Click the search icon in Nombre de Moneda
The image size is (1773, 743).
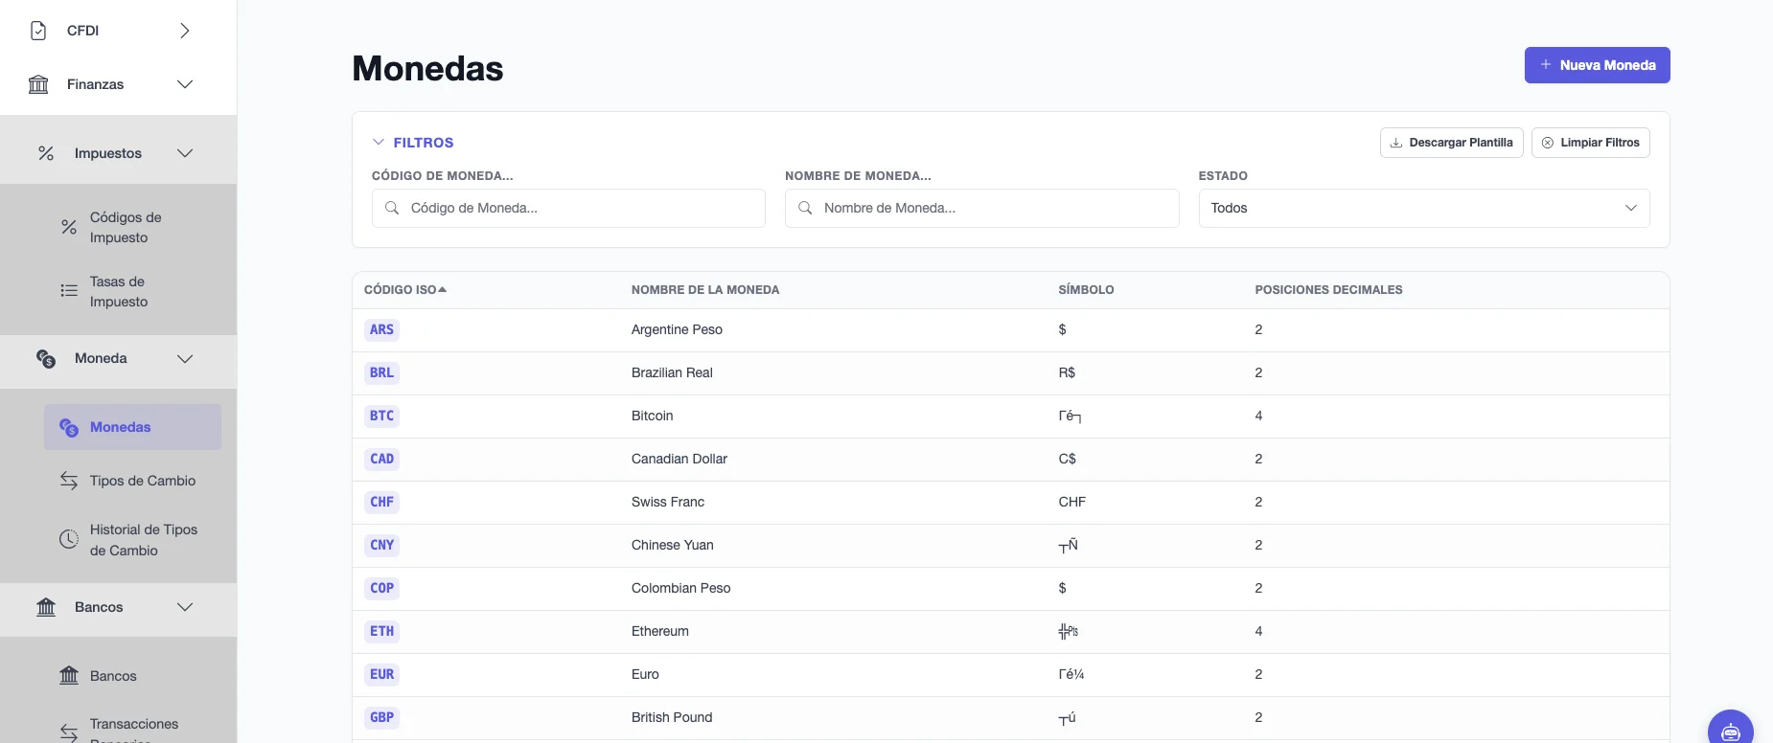(805, 208)
